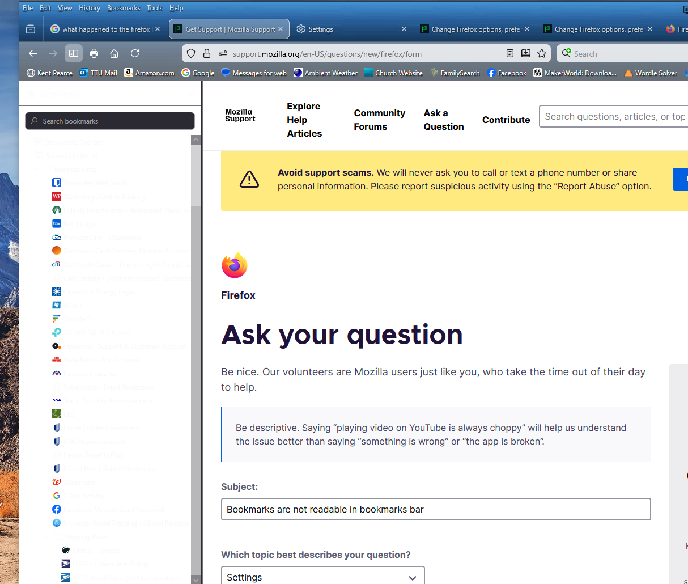688x584 pixels.
Task: Open Ambient Weather from the bookmarks toolbar
Action: pos(326,73)
